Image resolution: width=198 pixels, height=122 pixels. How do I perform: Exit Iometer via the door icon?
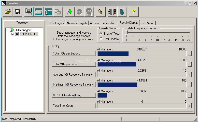[x=122, y=12]
